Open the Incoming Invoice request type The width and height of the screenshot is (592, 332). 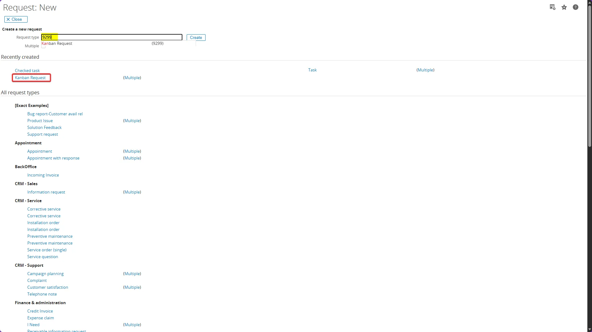[43, 175]
